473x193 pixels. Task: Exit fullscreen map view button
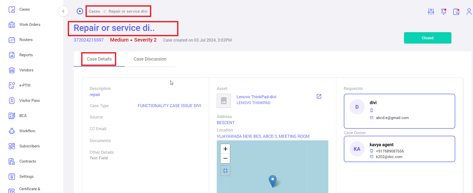pyautogui.click(x=225, y=171)
